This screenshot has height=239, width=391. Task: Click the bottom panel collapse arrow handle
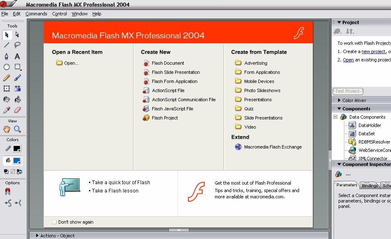[x=178, y=230]
